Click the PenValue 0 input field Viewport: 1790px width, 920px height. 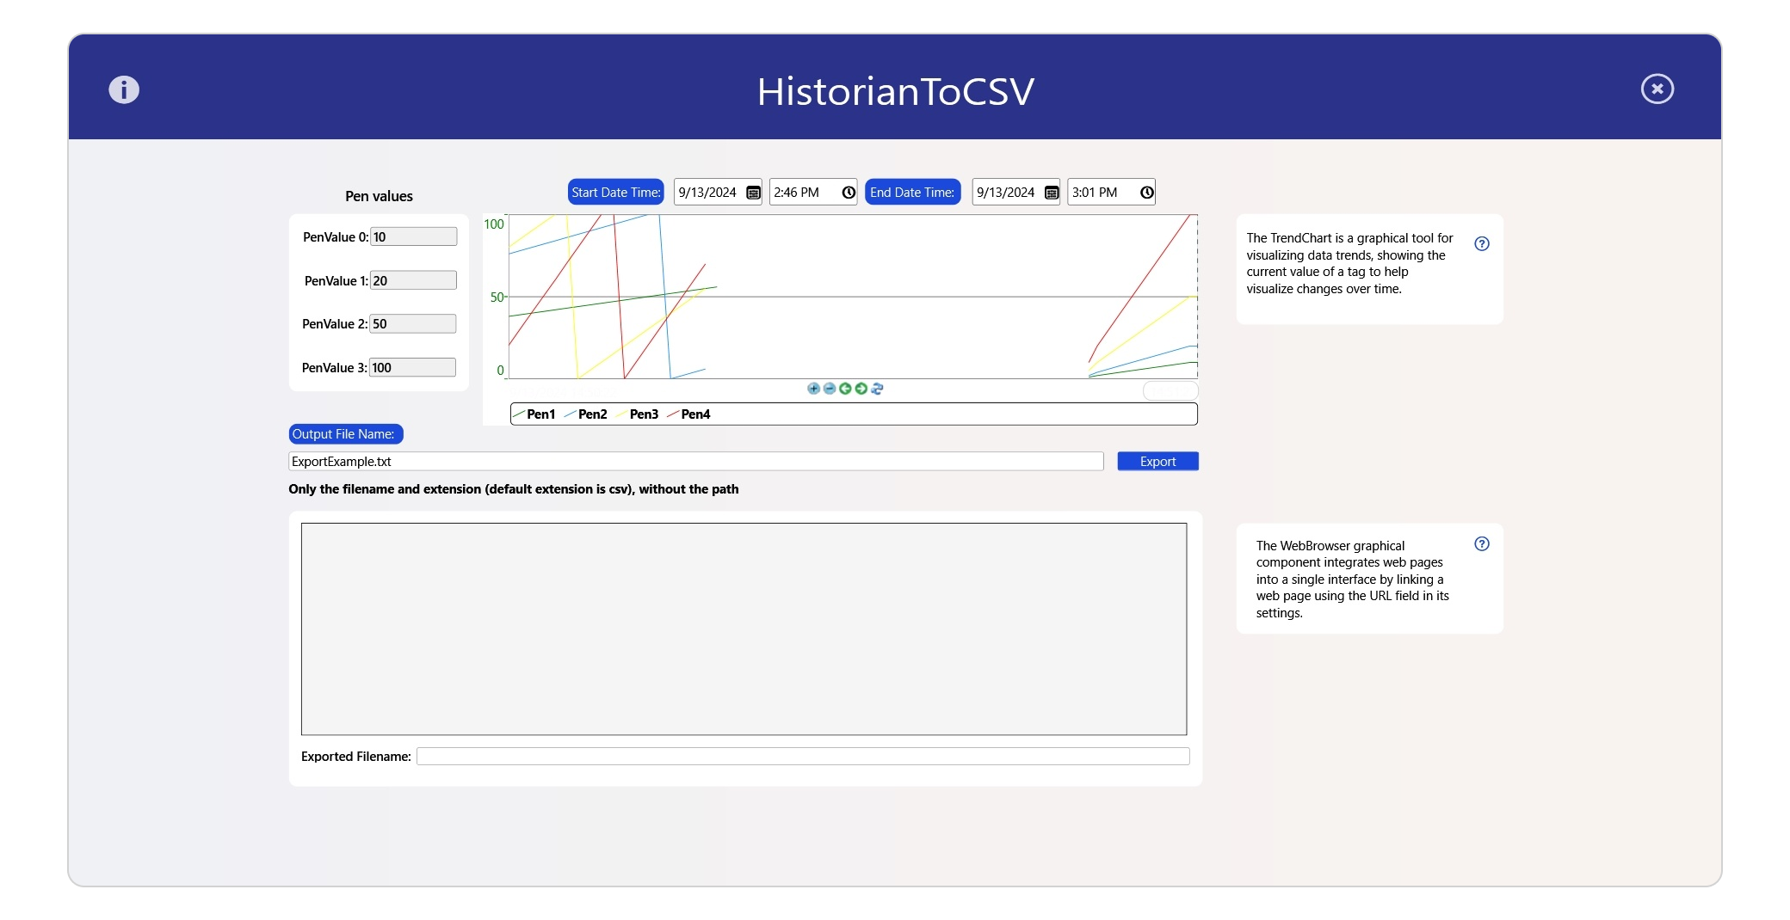click(x=413, y=237)
